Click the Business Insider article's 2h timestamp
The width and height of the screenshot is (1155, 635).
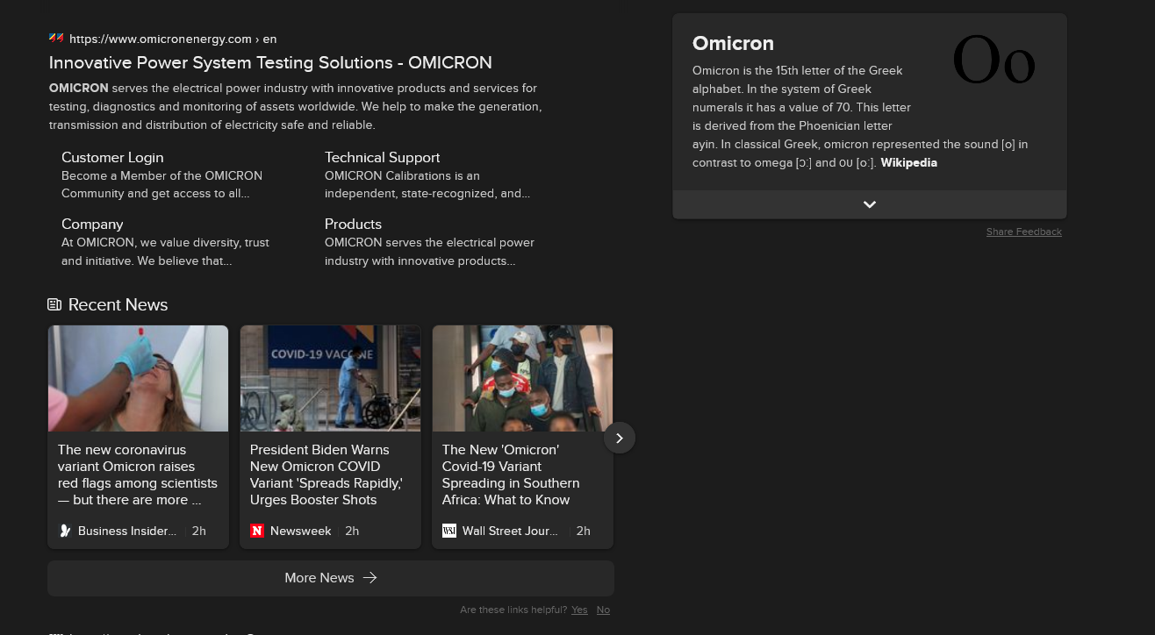[199, 531]
